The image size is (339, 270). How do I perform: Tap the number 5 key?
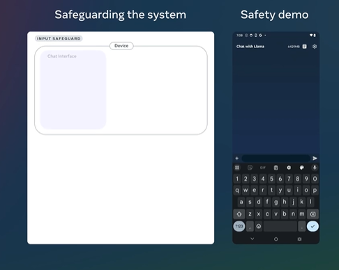pos(271,179)
